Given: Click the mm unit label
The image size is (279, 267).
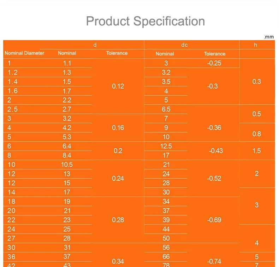Looking at the screenshot, I should click(x=269, y=37).
